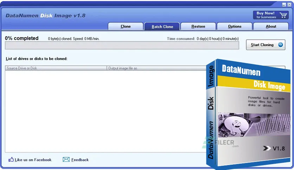Click the cloning progress bar
The width and height of the screenshot is (294, 170).
pos(122,46)
